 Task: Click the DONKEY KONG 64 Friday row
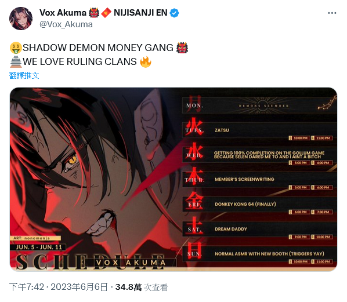click(259, 204)
